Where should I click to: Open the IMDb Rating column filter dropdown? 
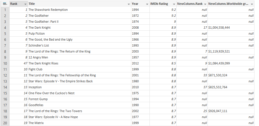174,4
